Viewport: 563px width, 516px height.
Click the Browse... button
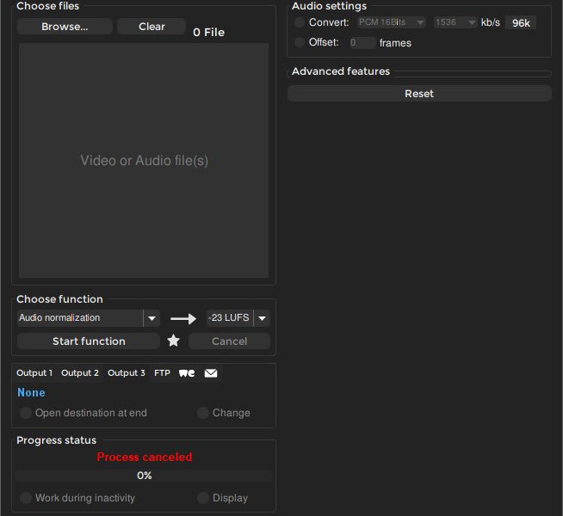point(65,27)
